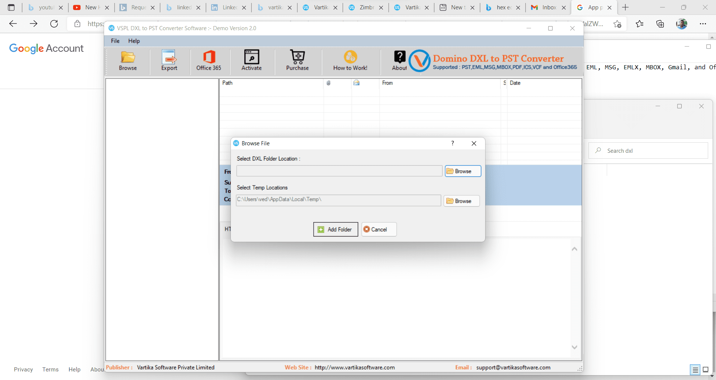Screen dimensions: 716x380
Task: Open the Office 365 export option
Action: [209, 60]
